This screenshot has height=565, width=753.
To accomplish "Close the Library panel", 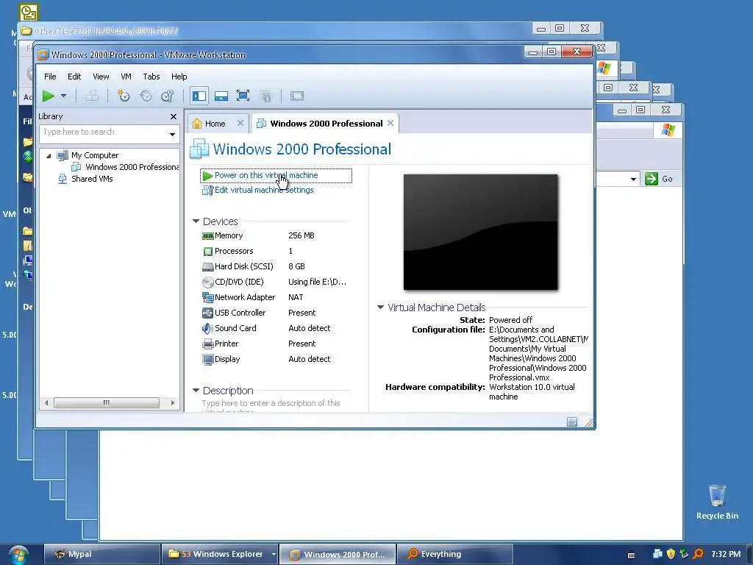I will [x=174, y=116].
